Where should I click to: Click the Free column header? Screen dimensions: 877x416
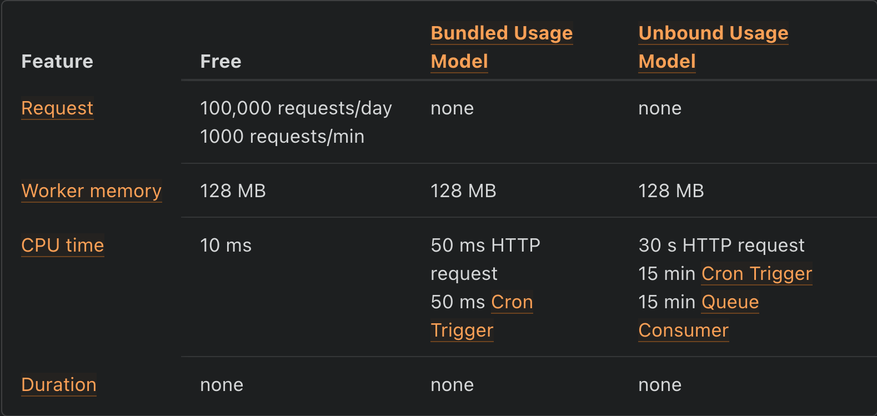(220, 61)
